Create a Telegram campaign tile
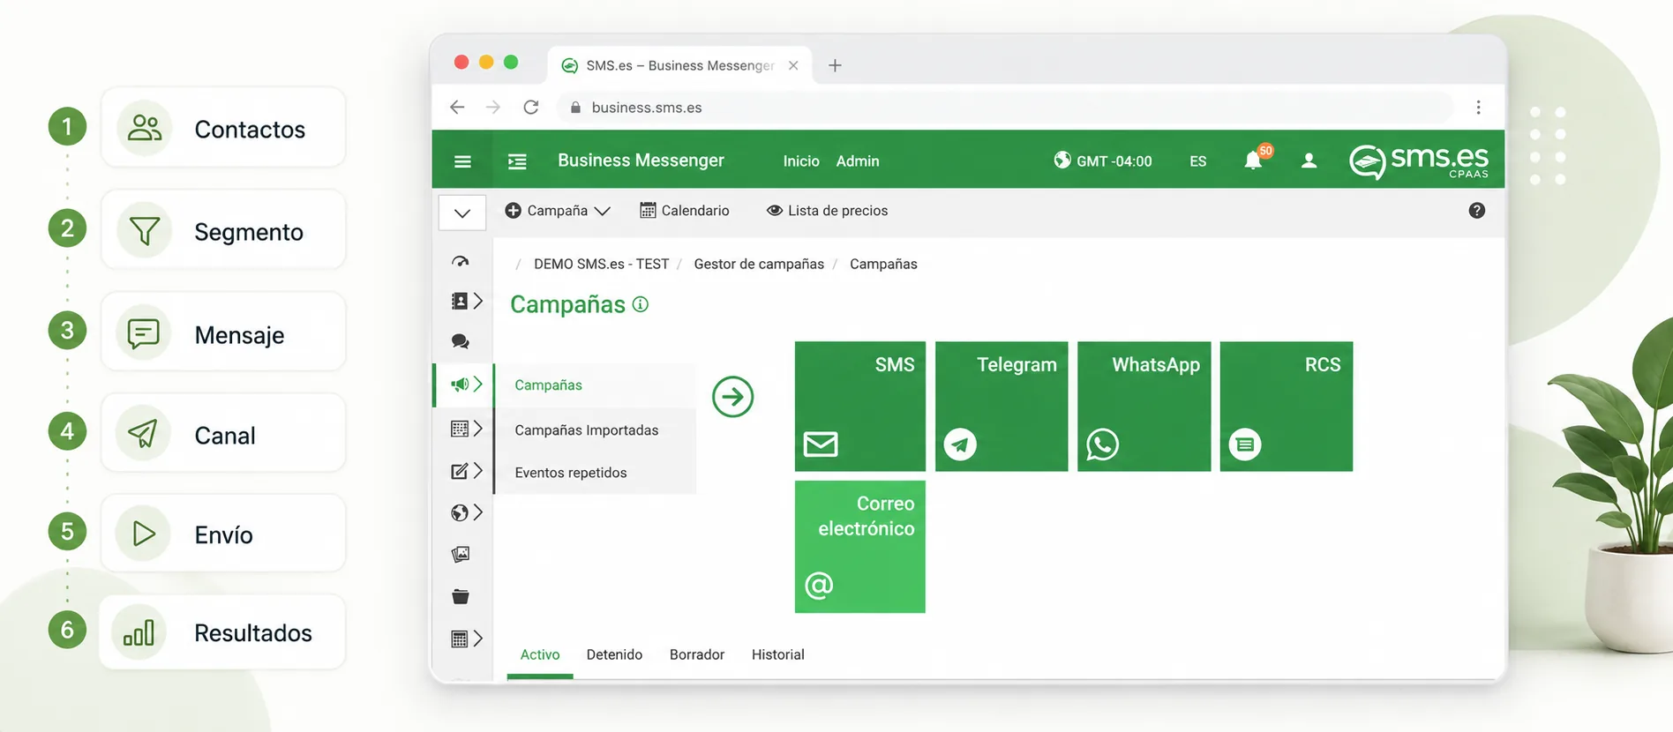 point(1002,407)
